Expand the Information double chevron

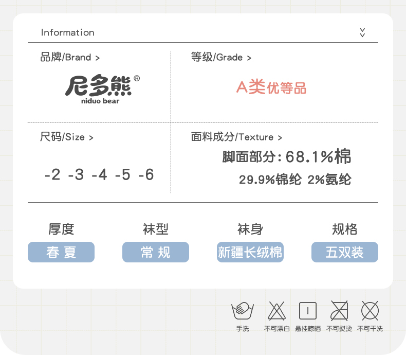362,32
